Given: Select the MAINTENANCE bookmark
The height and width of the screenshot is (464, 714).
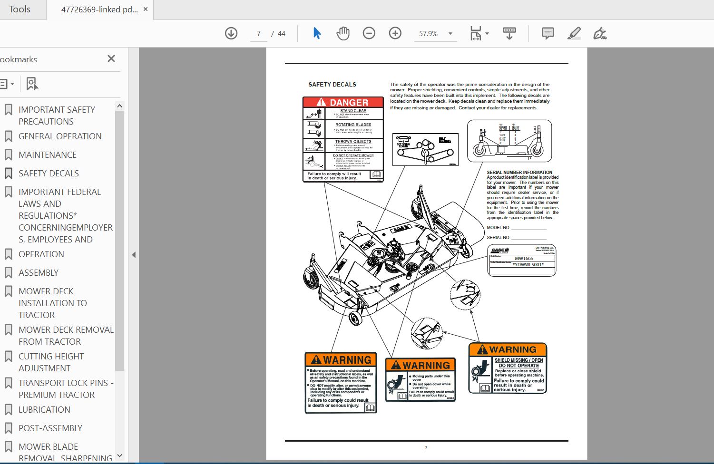Looking at the screenshot, I should click(x=48, y=155).
